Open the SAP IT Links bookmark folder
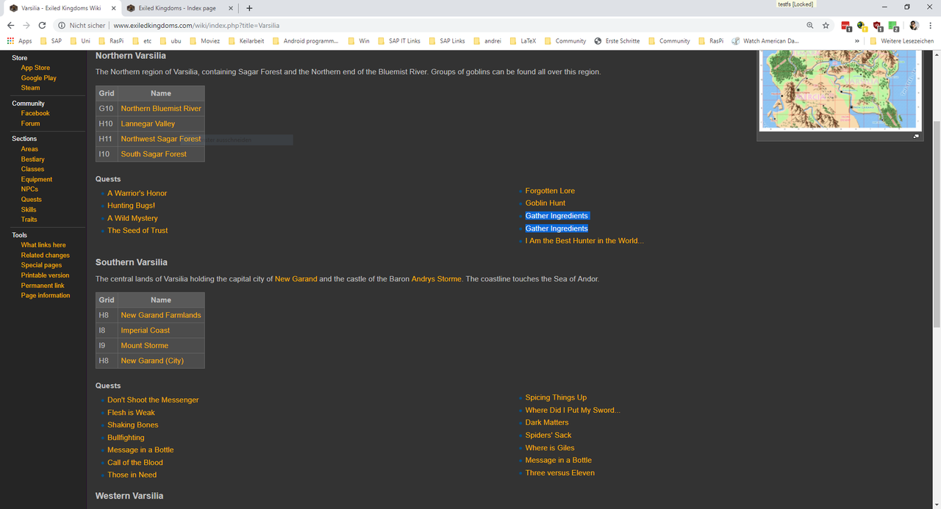The image size is (941, 509). pyautogui.click(x=398, y=41)
